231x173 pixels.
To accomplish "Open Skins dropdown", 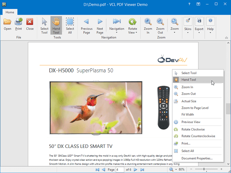I will [x=188, y=25].
